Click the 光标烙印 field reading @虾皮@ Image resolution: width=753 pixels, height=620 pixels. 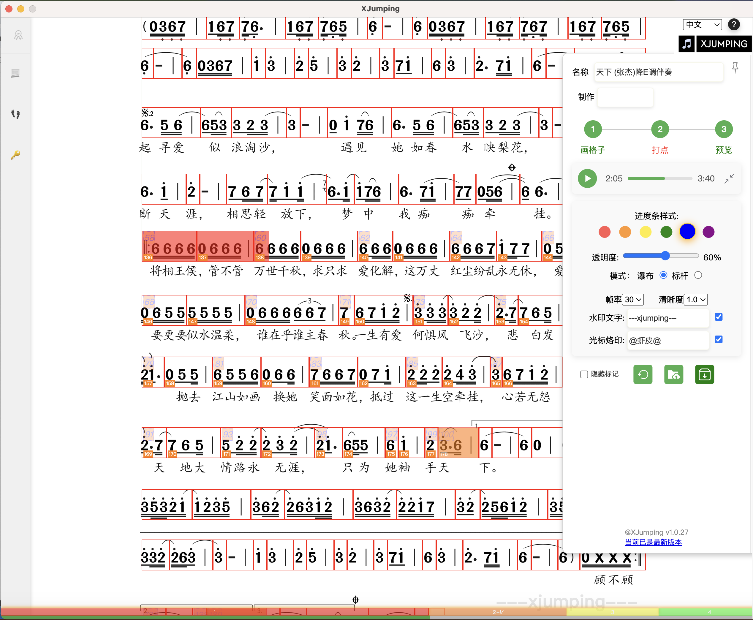coord(668,340)
